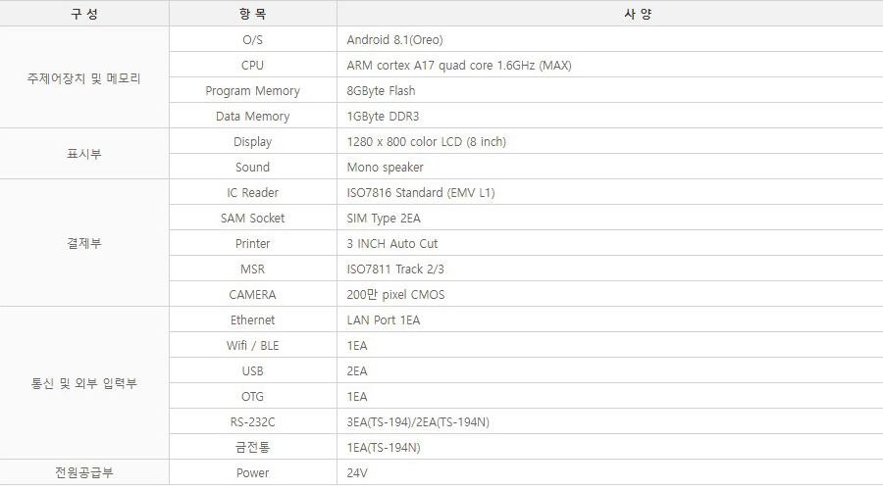The width and height of the screenshot is (883, 490).
Task: Select the 24V power value
Action: tap(357, 473)
